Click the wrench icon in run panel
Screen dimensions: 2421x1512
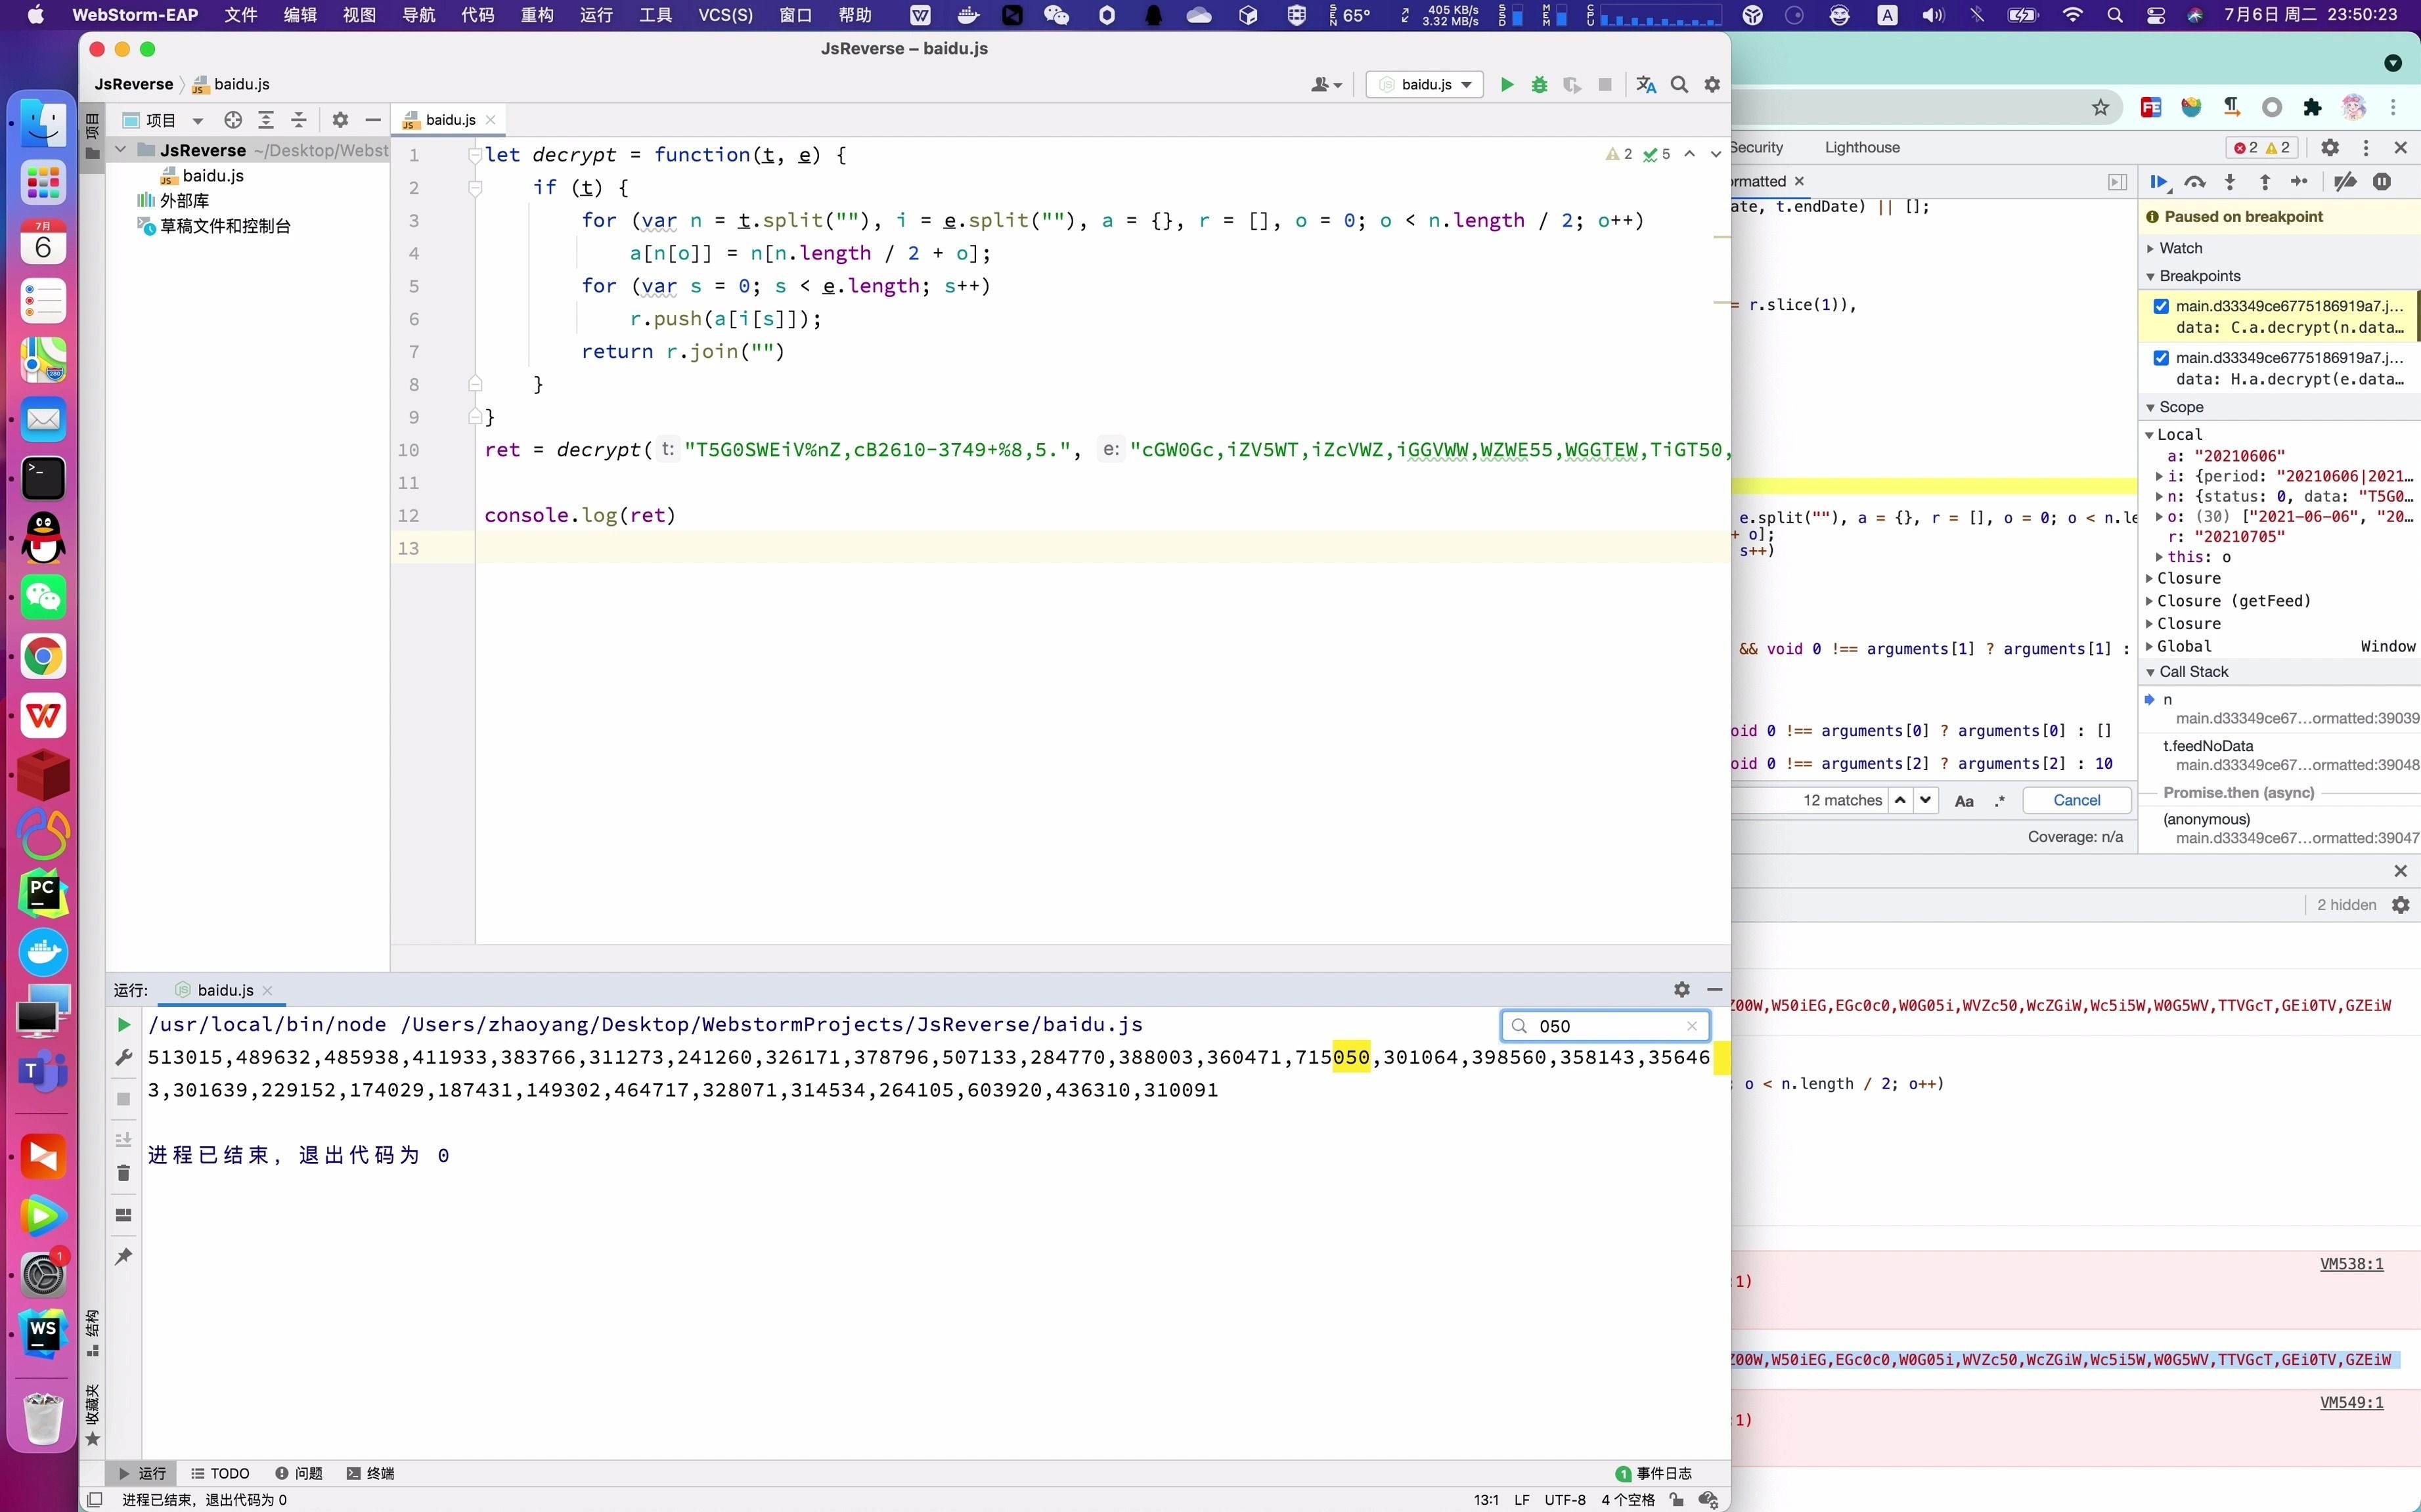124,1057
